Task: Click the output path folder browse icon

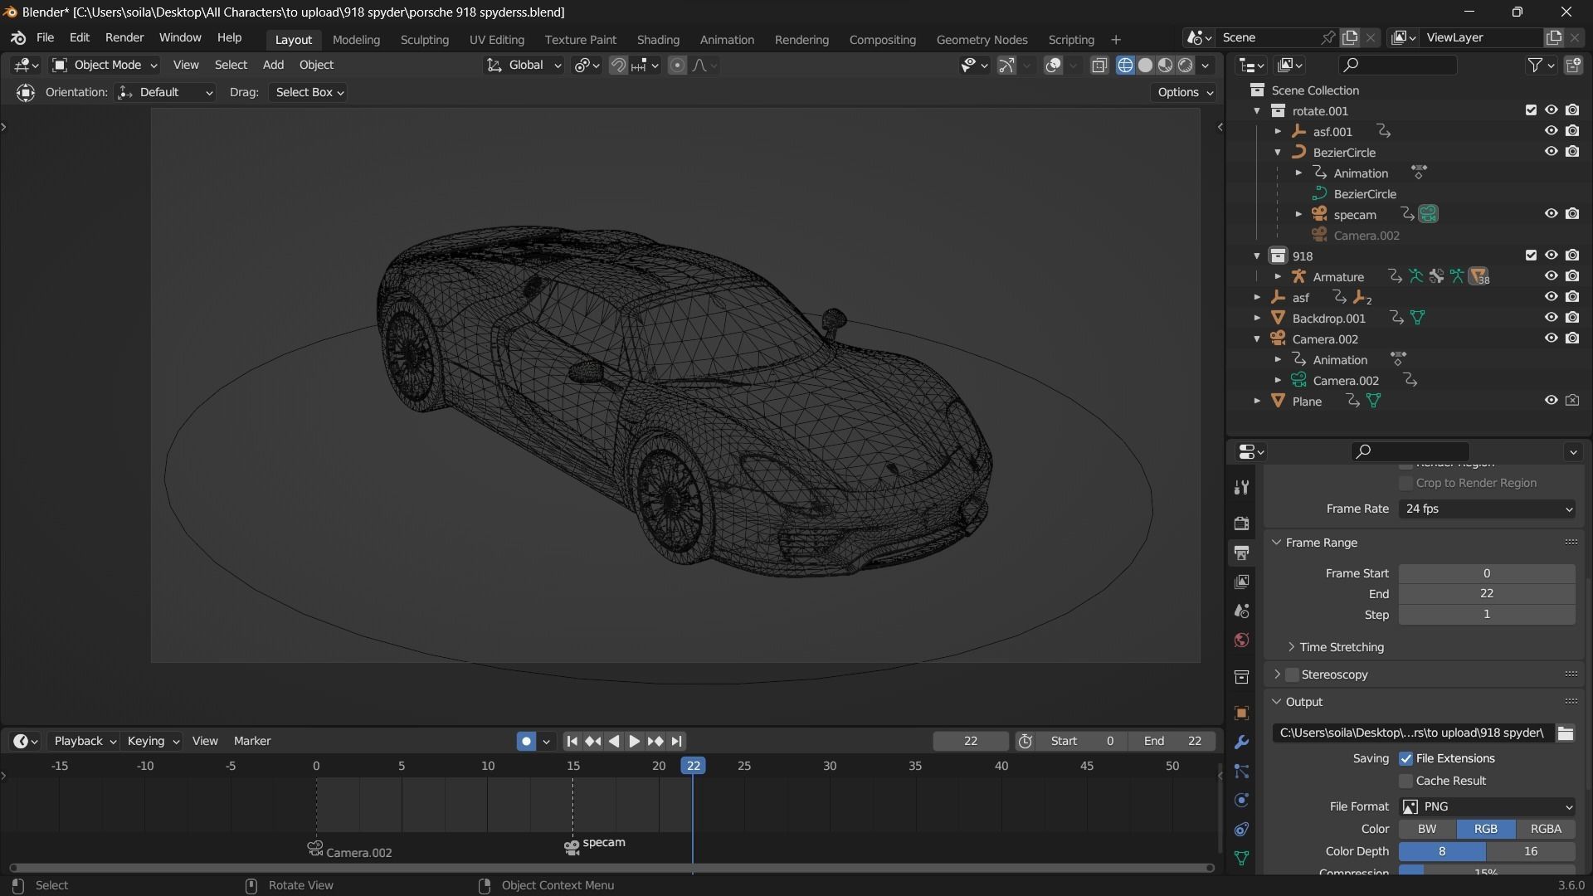Action: 1566,733
